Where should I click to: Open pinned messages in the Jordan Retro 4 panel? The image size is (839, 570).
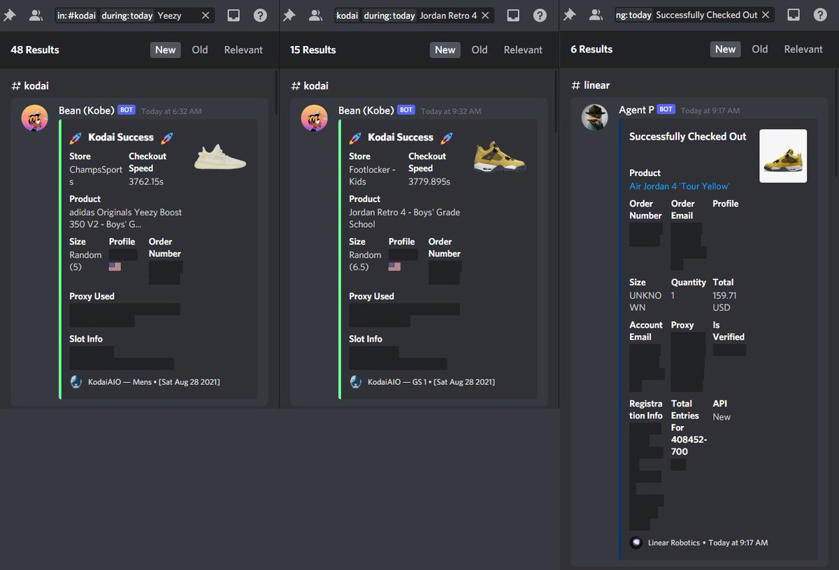289,15
